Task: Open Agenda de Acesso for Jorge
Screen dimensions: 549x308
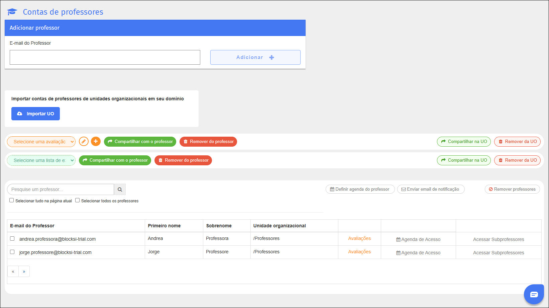Action: point(418,253)
